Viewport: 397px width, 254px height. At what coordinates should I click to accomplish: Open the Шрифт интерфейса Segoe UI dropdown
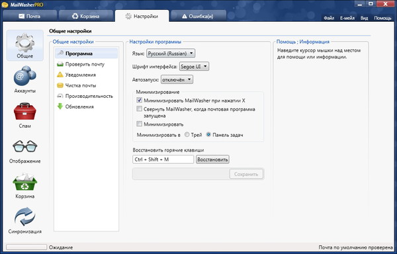pos(194,67)
